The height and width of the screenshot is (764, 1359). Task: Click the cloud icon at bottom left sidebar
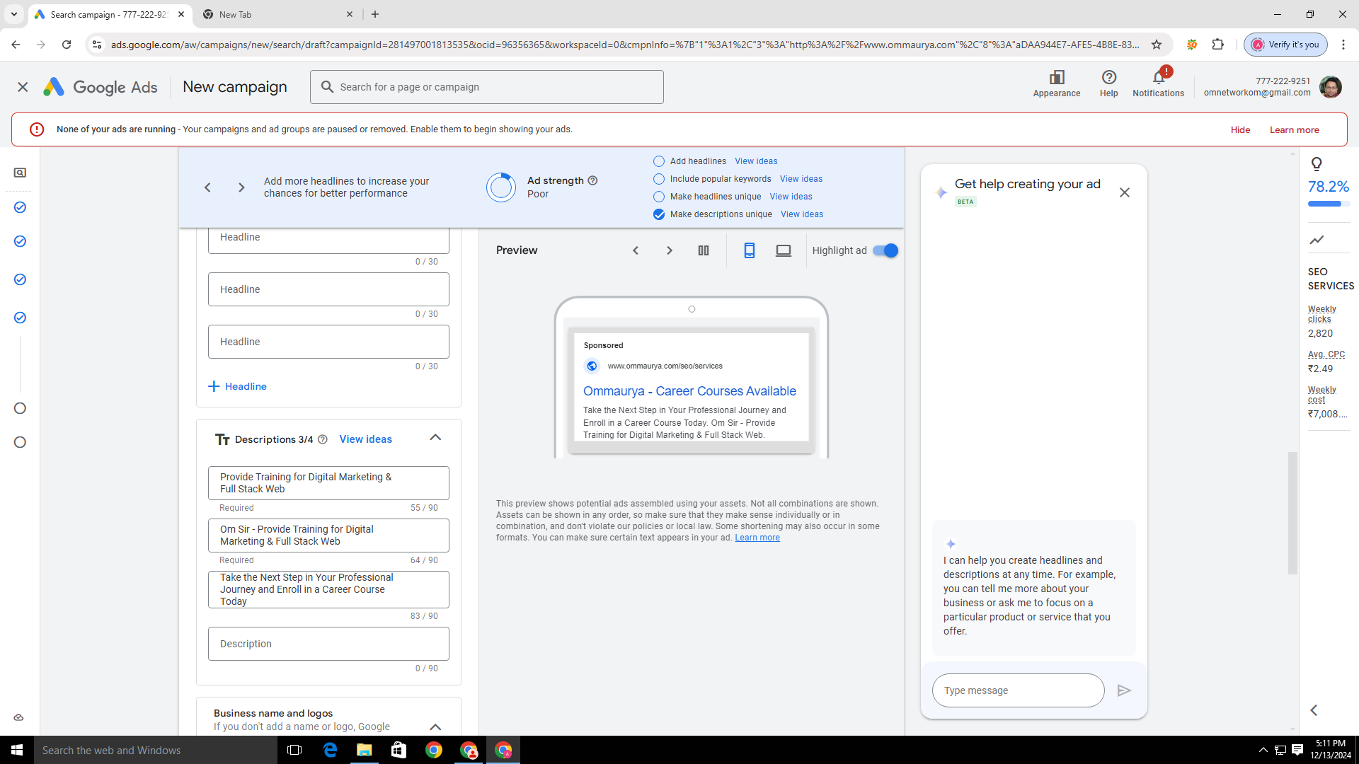click(x=18, y=717)
